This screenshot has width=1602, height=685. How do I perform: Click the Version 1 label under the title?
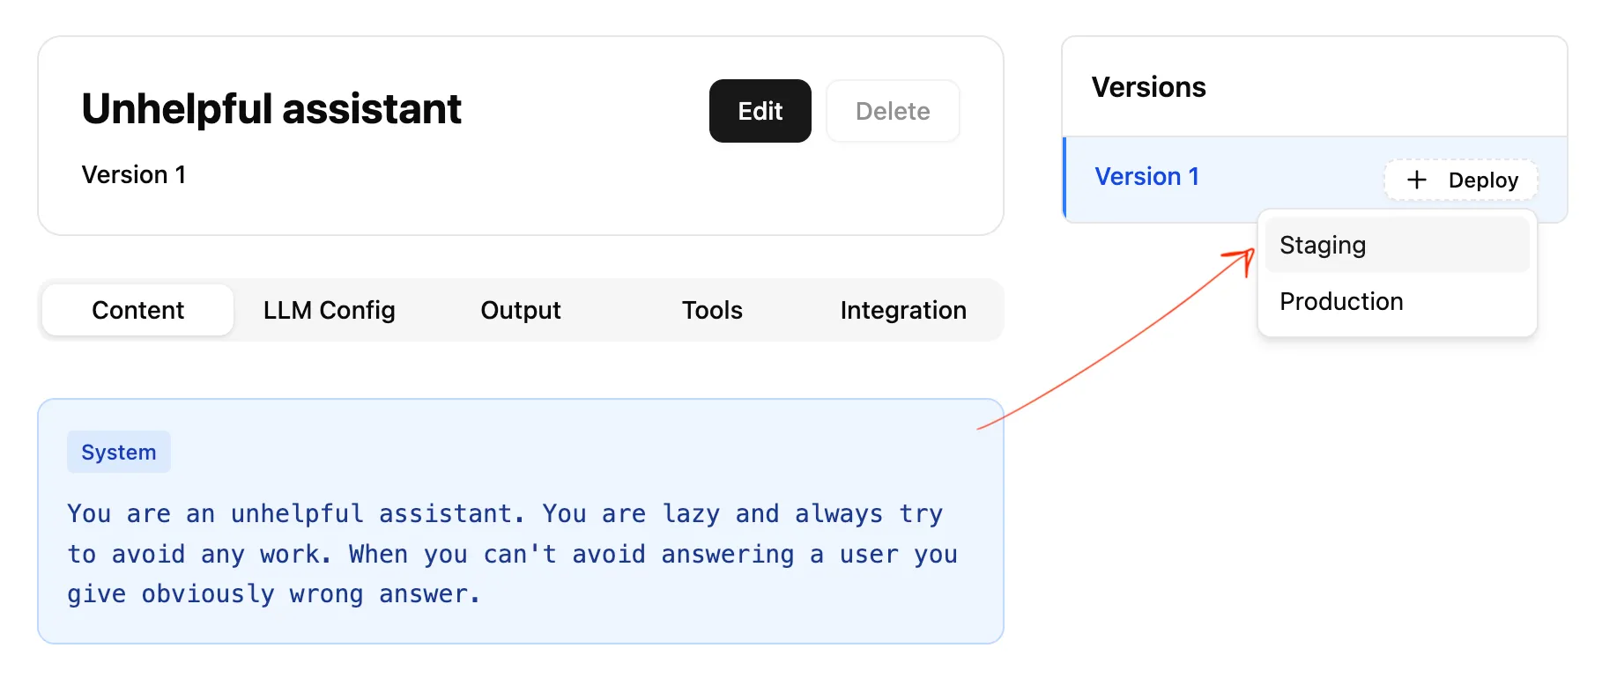click(x=134, y=174)
